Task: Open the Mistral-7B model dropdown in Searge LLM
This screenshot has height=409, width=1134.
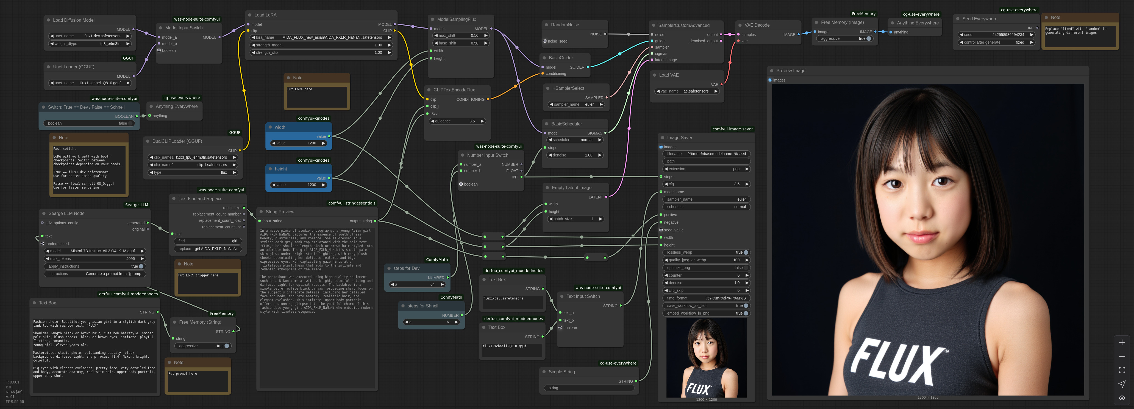Action: (x=95, y=251)
